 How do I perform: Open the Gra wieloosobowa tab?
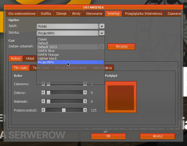(22, 14)
